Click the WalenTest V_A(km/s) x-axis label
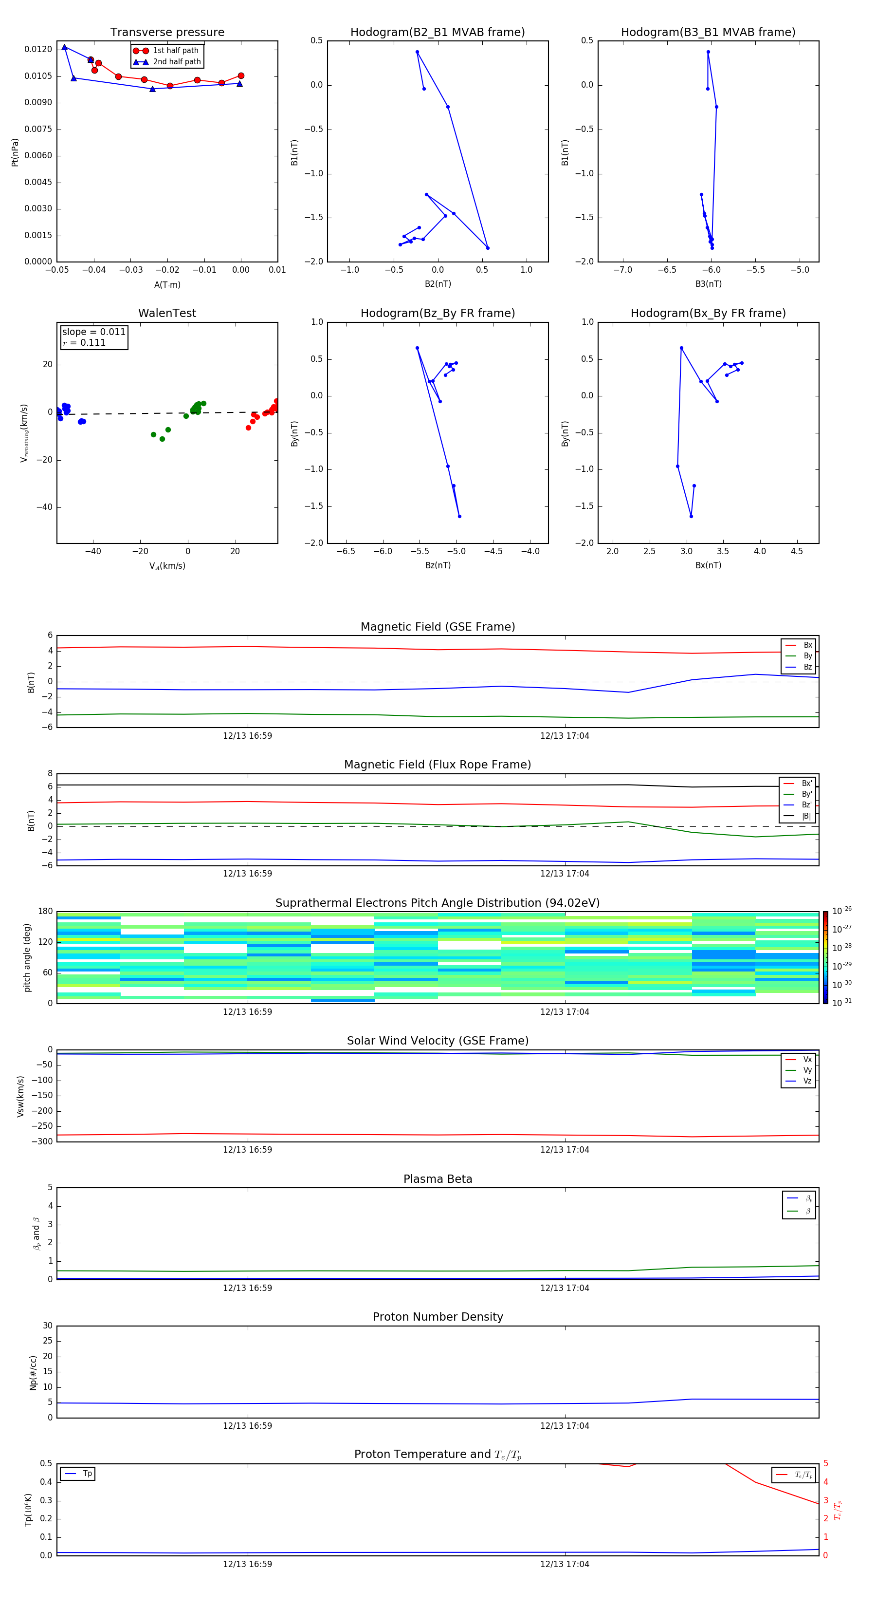 pos(167,566)
